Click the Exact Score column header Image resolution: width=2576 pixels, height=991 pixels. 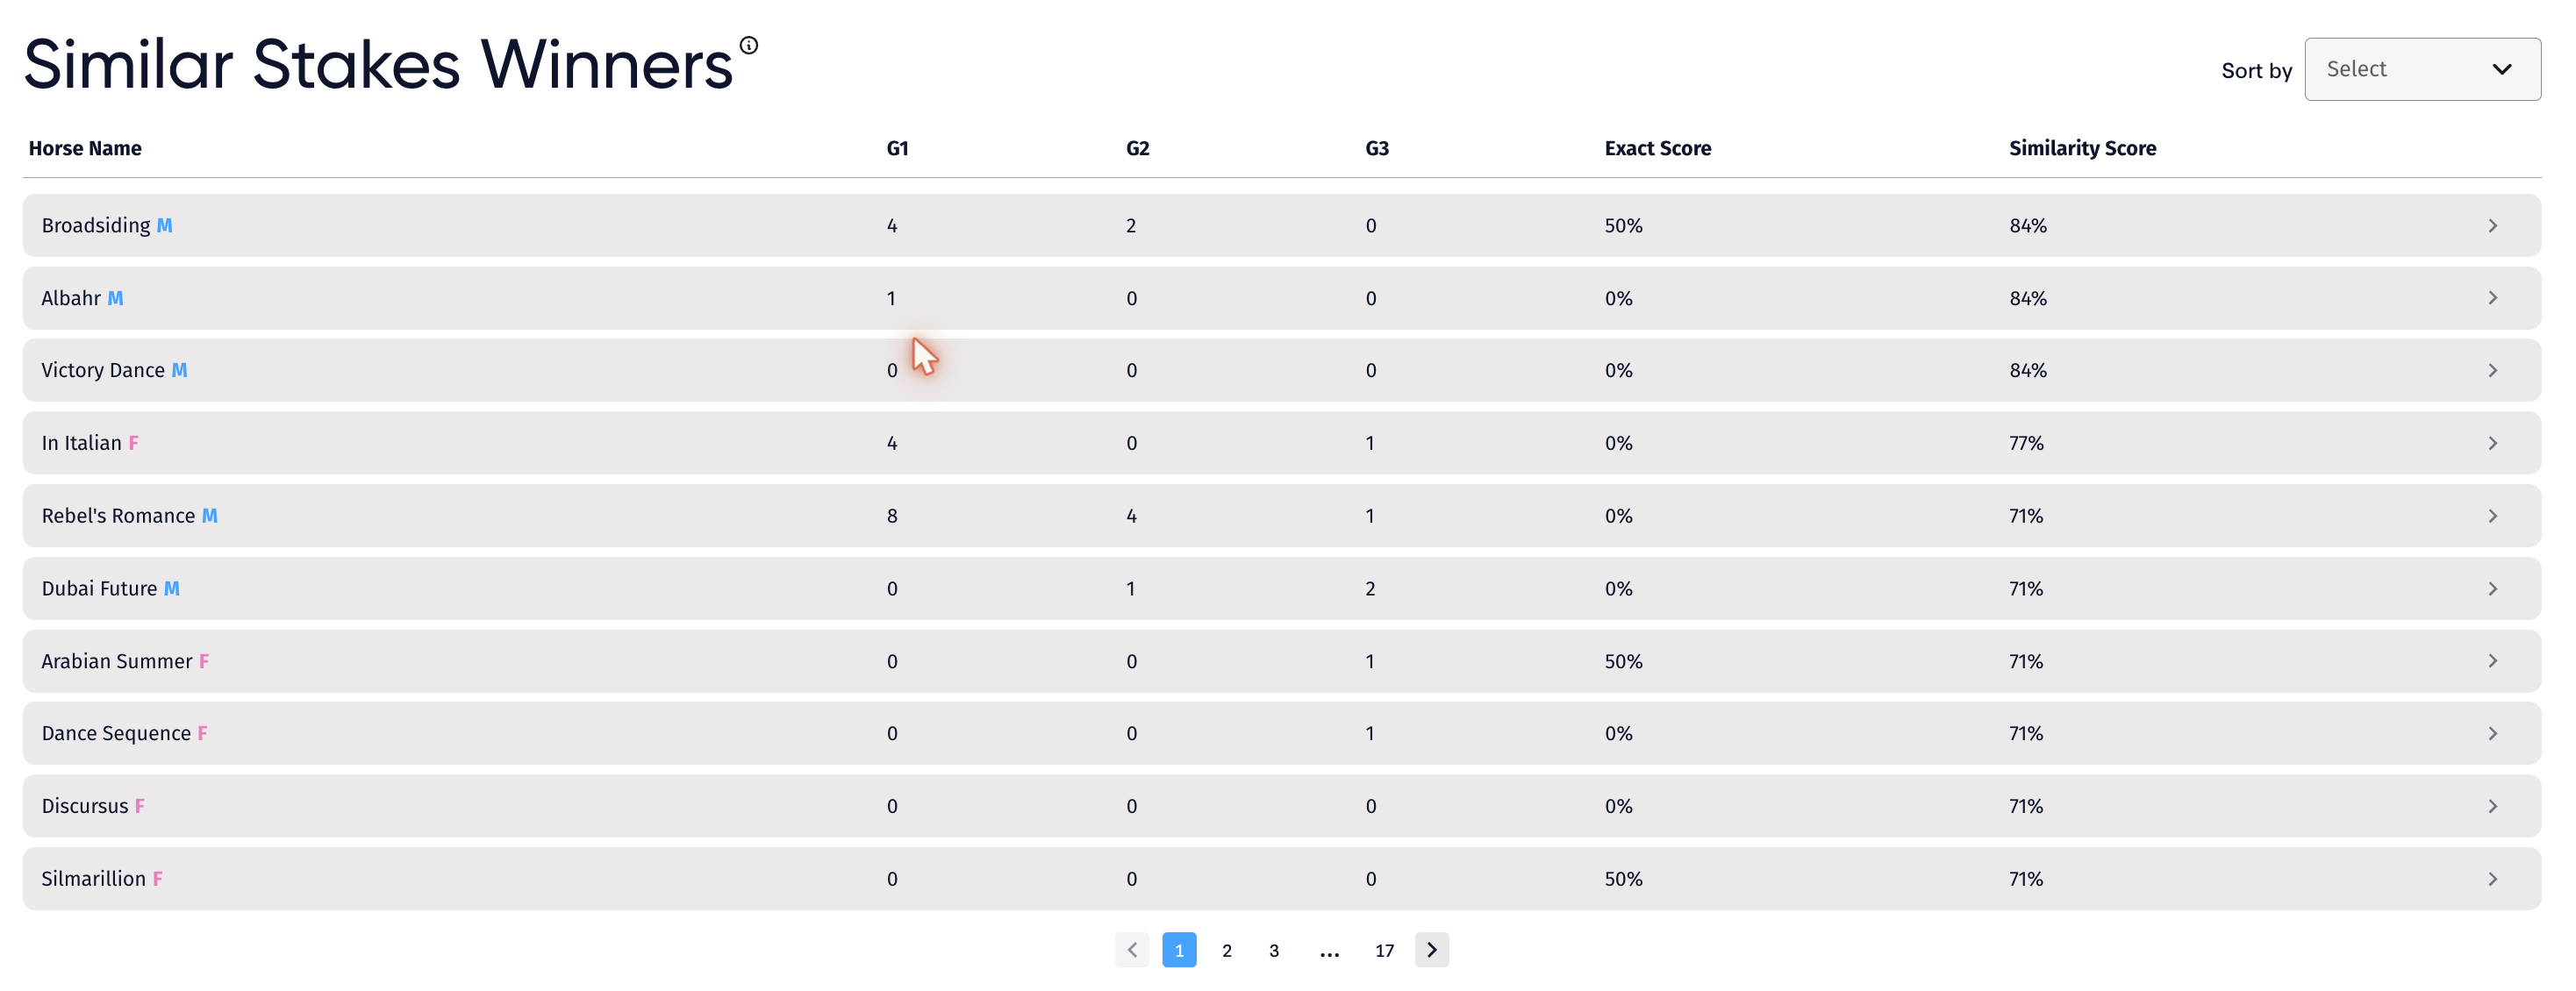click(x=1657, y=148)
